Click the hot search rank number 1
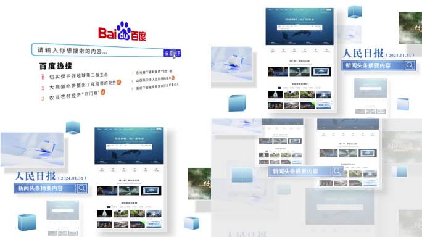 (43, 88)
